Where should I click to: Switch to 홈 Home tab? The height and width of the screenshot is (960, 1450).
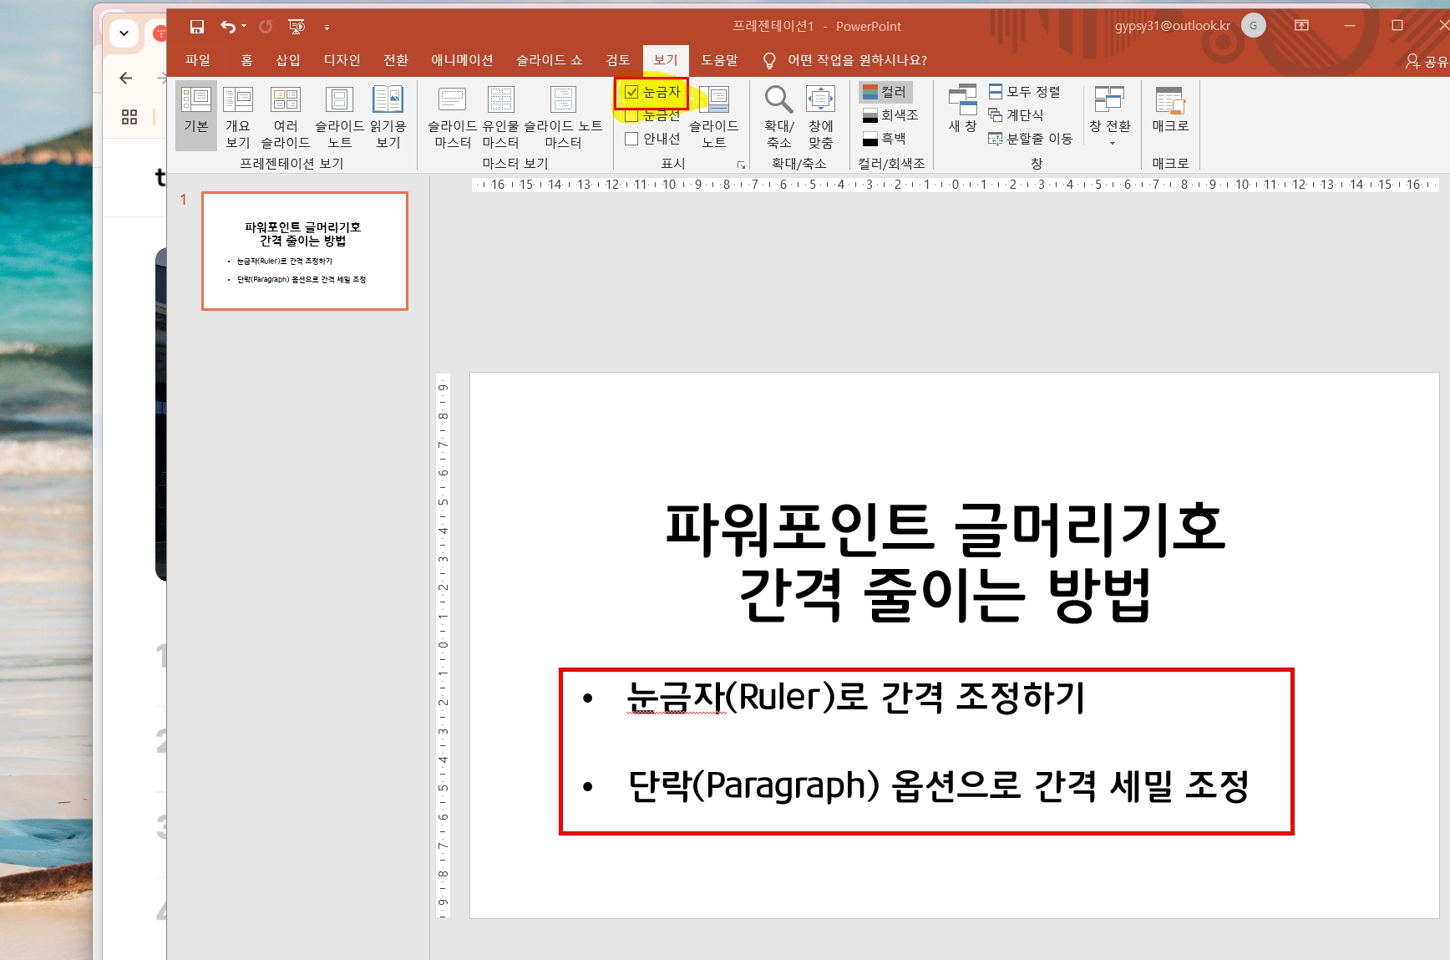pos(246,60)
